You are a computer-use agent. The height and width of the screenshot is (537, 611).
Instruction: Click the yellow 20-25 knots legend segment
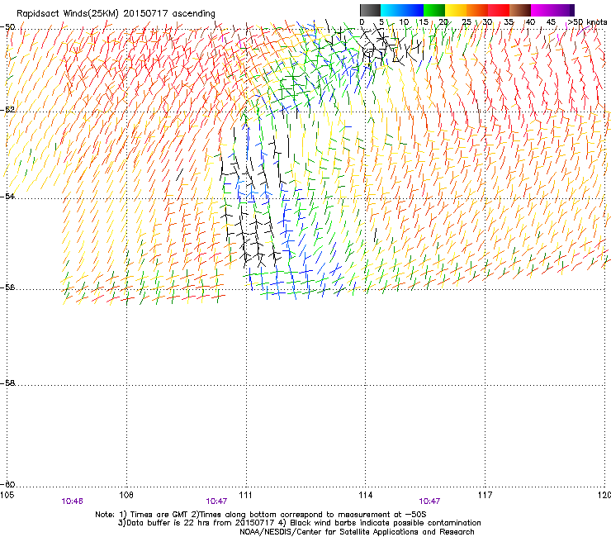click(456, 10)
